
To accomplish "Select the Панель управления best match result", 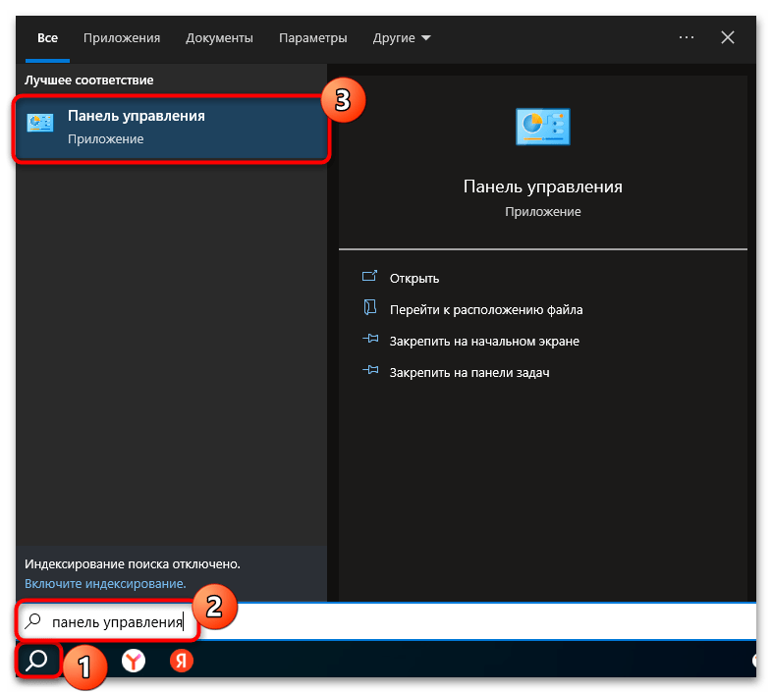I will (x=171, y=129).
